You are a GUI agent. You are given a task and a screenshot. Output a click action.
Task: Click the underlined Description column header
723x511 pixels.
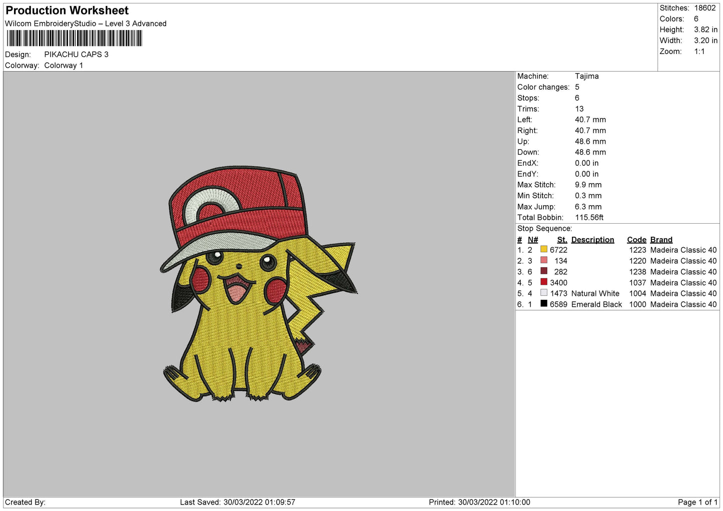click(592, 240)
